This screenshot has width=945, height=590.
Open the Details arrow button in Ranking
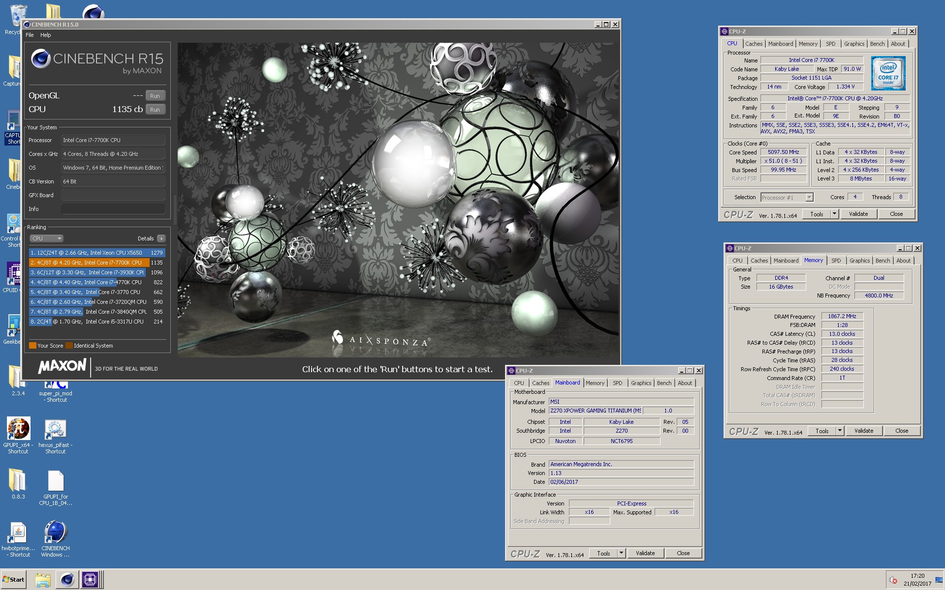(161, 238)
